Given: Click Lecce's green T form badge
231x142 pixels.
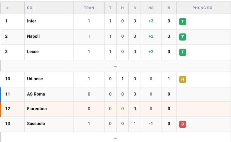Looking at the screenshot, I should pos(182,52).
